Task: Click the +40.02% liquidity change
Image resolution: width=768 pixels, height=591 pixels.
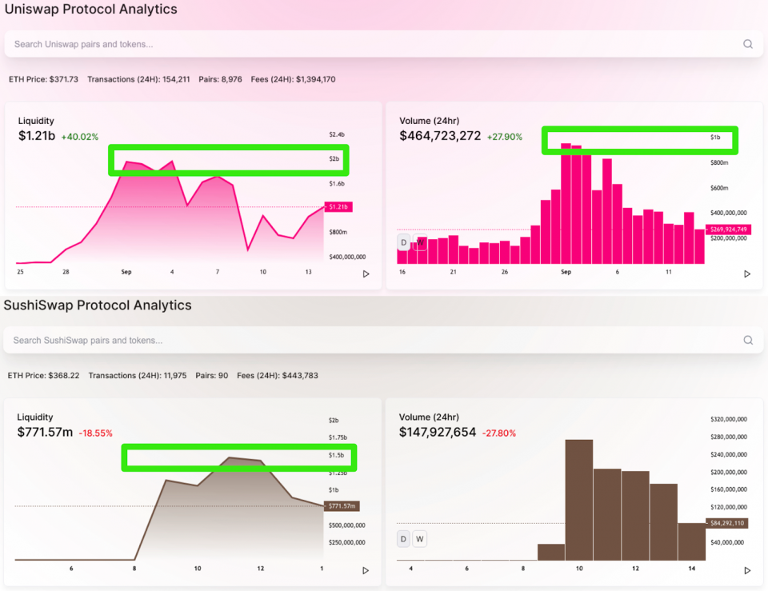Action: click(80, 137)
